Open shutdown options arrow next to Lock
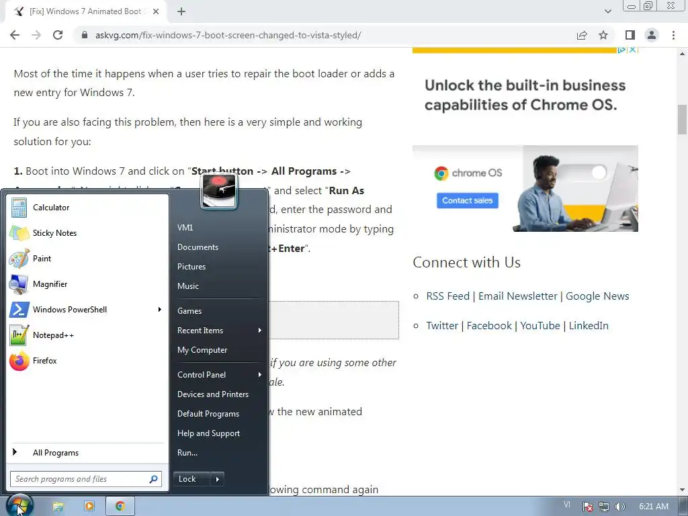The width and height of the screenshot is (688, 516). 218,479
